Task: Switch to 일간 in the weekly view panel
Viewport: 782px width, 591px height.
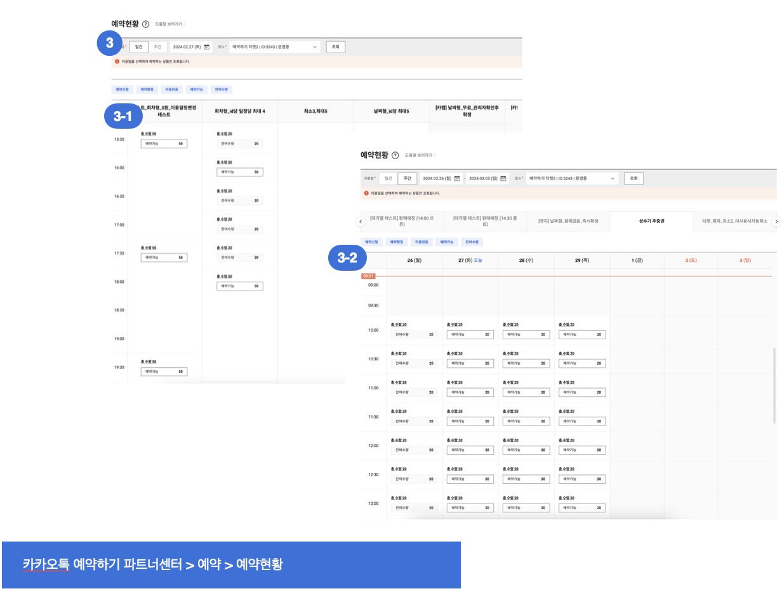Action: [x=388, y=179]
